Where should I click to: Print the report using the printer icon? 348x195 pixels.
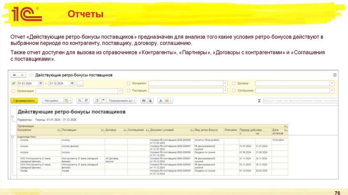143,101
